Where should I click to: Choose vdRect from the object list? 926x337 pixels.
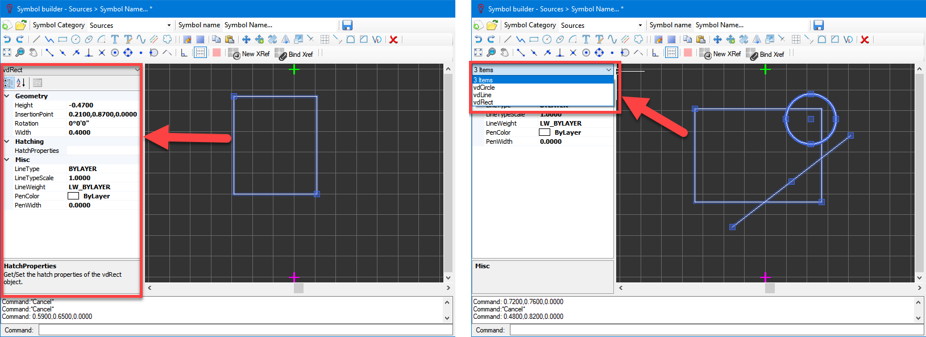[543, 102]
